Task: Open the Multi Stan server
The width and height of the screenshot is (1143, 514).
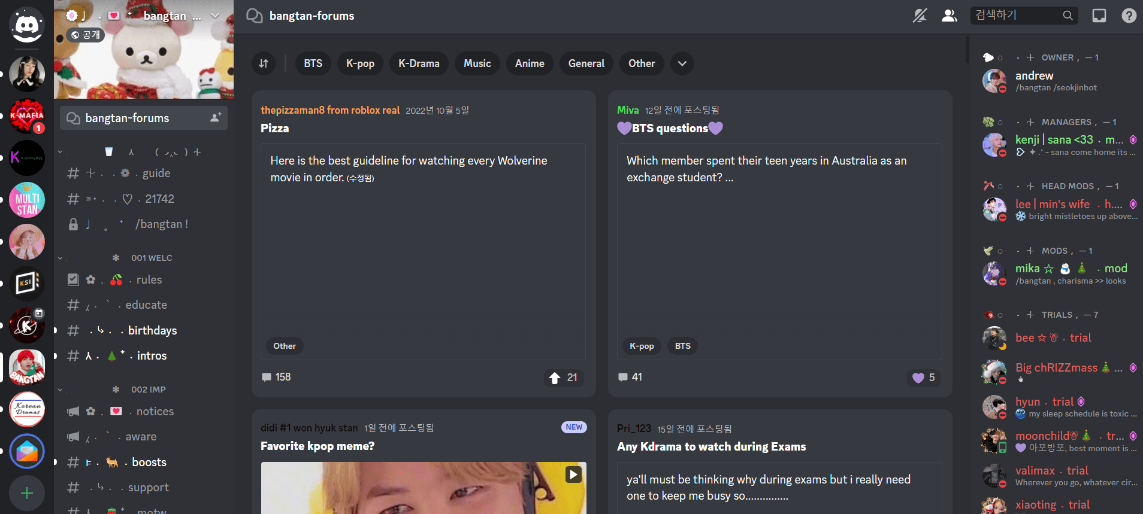Action: coord(27,200)
